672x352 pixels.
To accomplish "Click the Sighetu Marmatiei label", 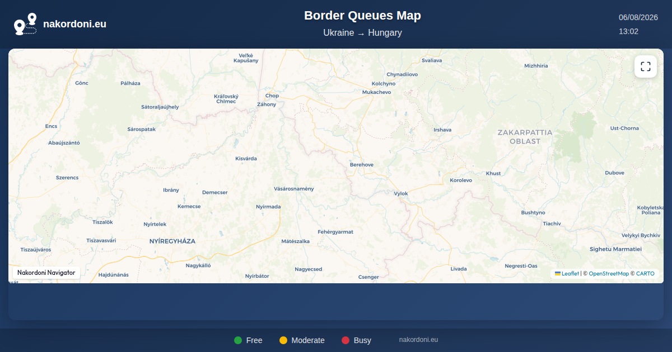I will coord(615,249).
